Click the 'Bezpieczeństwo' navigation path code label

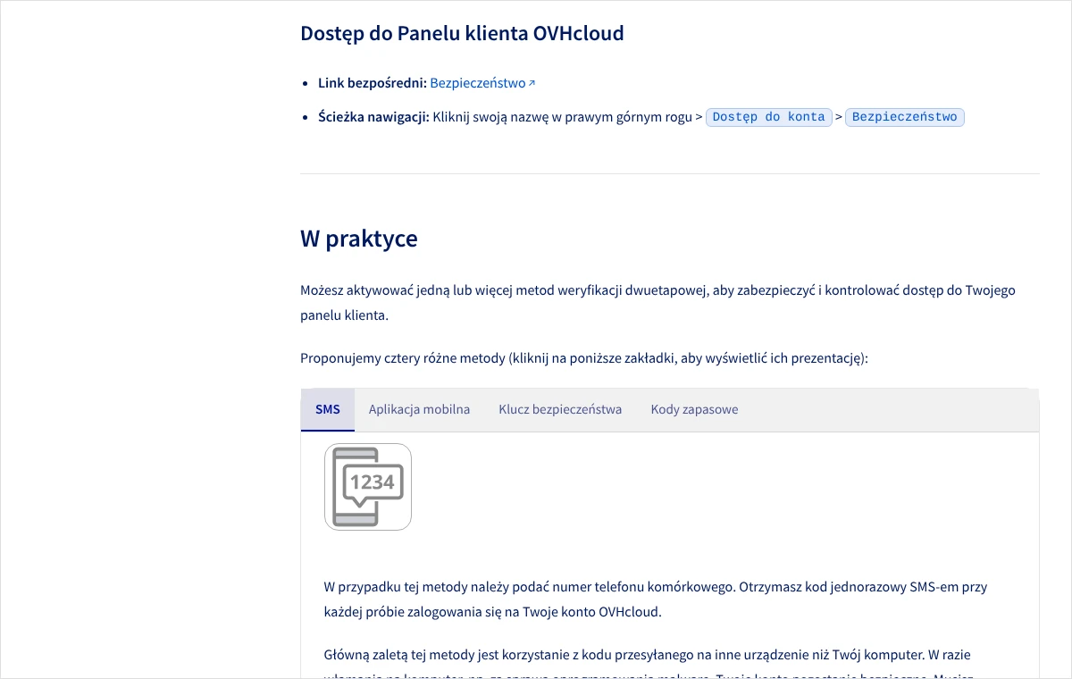coord(905,117)
